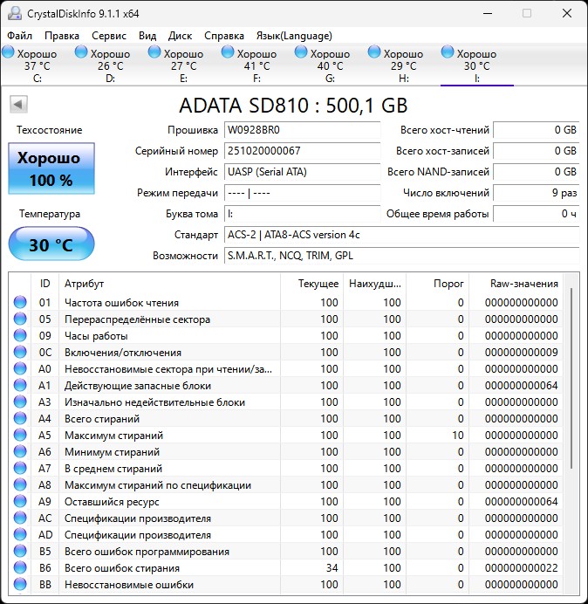Click status orb for attribute 01 row
588x604 pixels.
pos(20,302)
